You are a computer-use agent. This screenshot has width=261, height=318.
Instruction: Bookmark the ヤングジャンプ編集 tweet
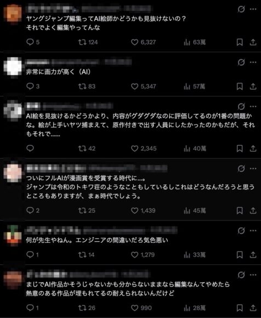pyautogui.click(x=240, y=42)
